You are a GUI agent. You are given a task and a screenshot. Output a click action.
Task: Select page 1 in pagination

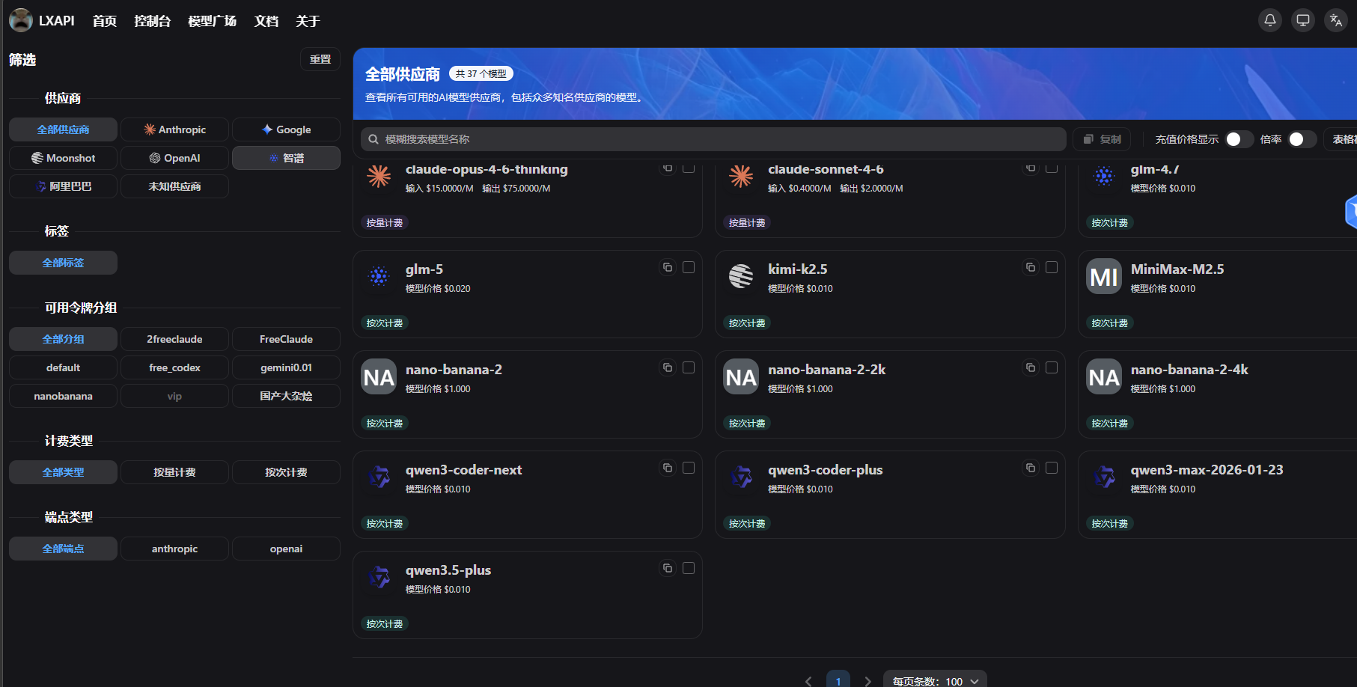[838, 680]
